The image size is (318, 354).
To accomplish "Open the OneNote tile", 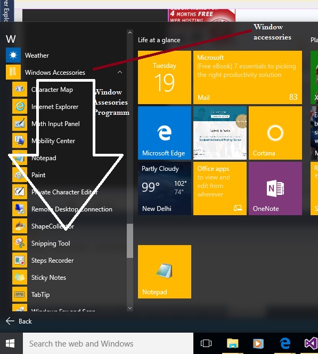I will click(275, 188).
